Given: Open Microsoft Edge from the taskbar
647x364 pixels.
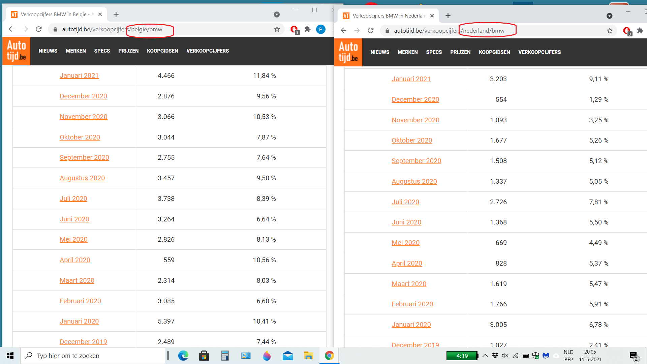Looking at the screenshot, I should click(x=183, y=356).
